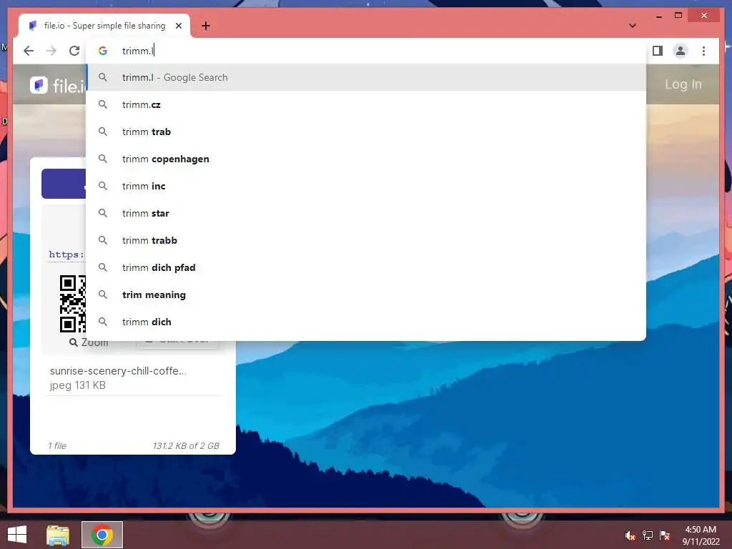Screen dimensions: 732x549
Task: Choose the last suggestion trimm dich
Action: (367, 322)
